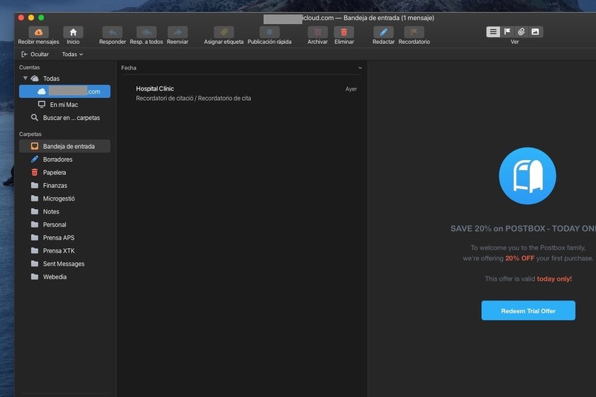This screenshot has height=397, width=596.
Task: Click the Reenviar forward icon
Action: [x=177, y=33]
